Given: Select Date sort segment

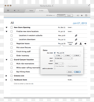Looking at the screenshot, I should point(69,15).
